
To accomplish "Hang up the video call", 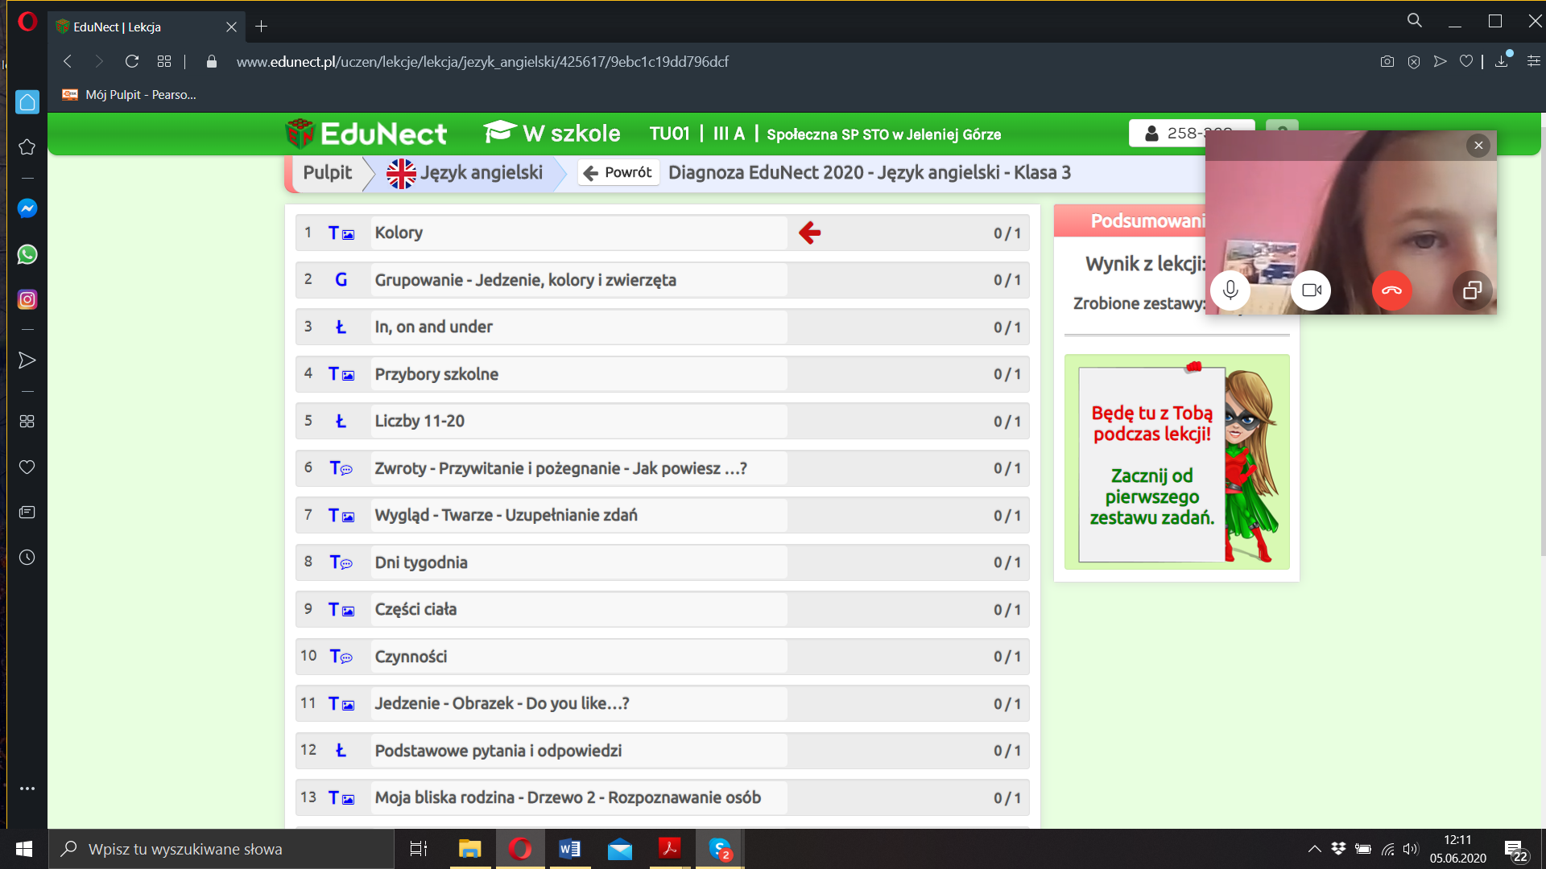I will coord(1391,290).
